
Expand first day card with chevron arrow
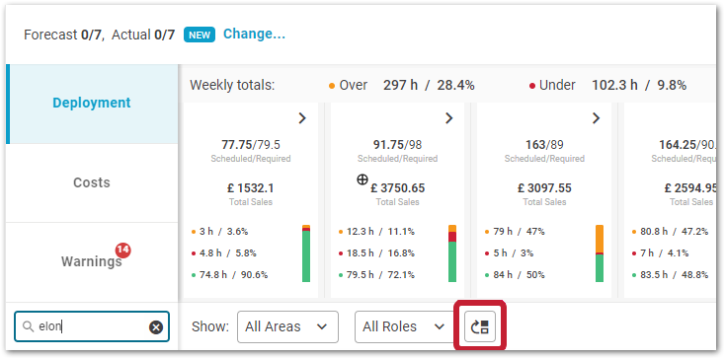[x=302, y=118]
